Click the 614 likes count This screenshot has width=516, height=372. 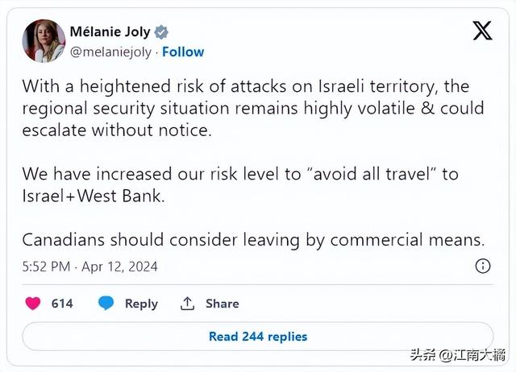[62, 304]
